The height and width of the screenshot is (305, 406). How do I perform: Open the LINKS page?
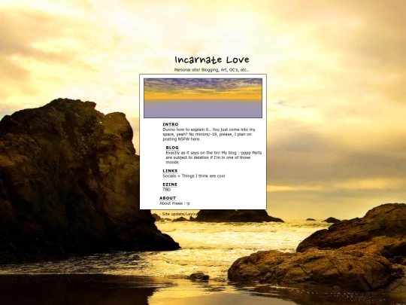(170, 171)
